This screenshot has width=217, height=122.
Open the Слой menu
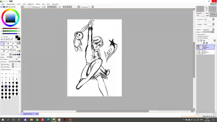click(x=24, y=4)
